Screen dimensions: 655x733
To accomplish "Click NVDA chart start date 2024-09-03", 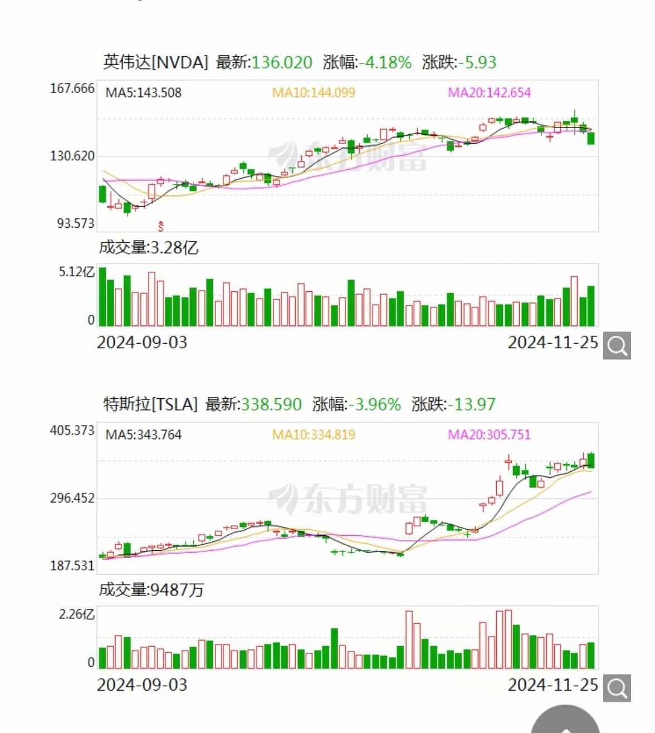I will coord(142,343).
